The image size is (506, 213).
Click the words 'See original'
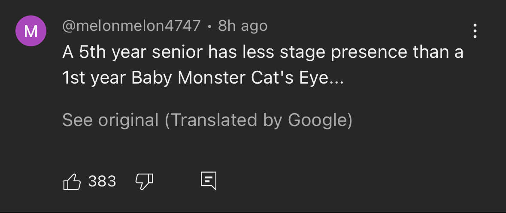pos(110,120)
